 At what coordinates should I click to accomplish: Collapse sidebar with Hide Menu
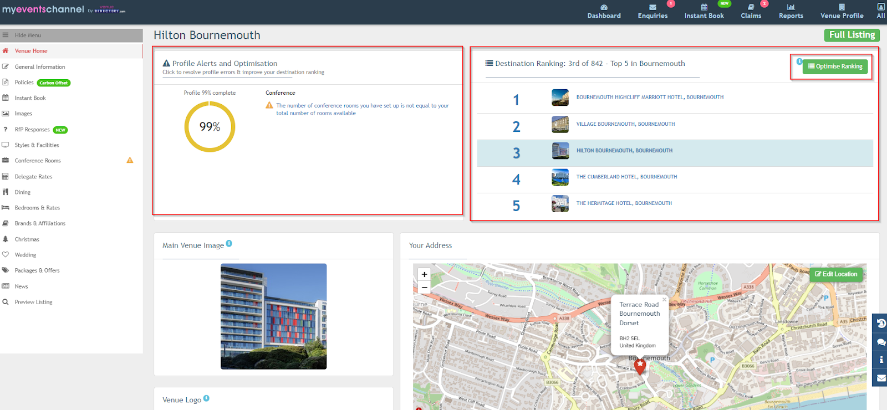[x=72, y=35]
